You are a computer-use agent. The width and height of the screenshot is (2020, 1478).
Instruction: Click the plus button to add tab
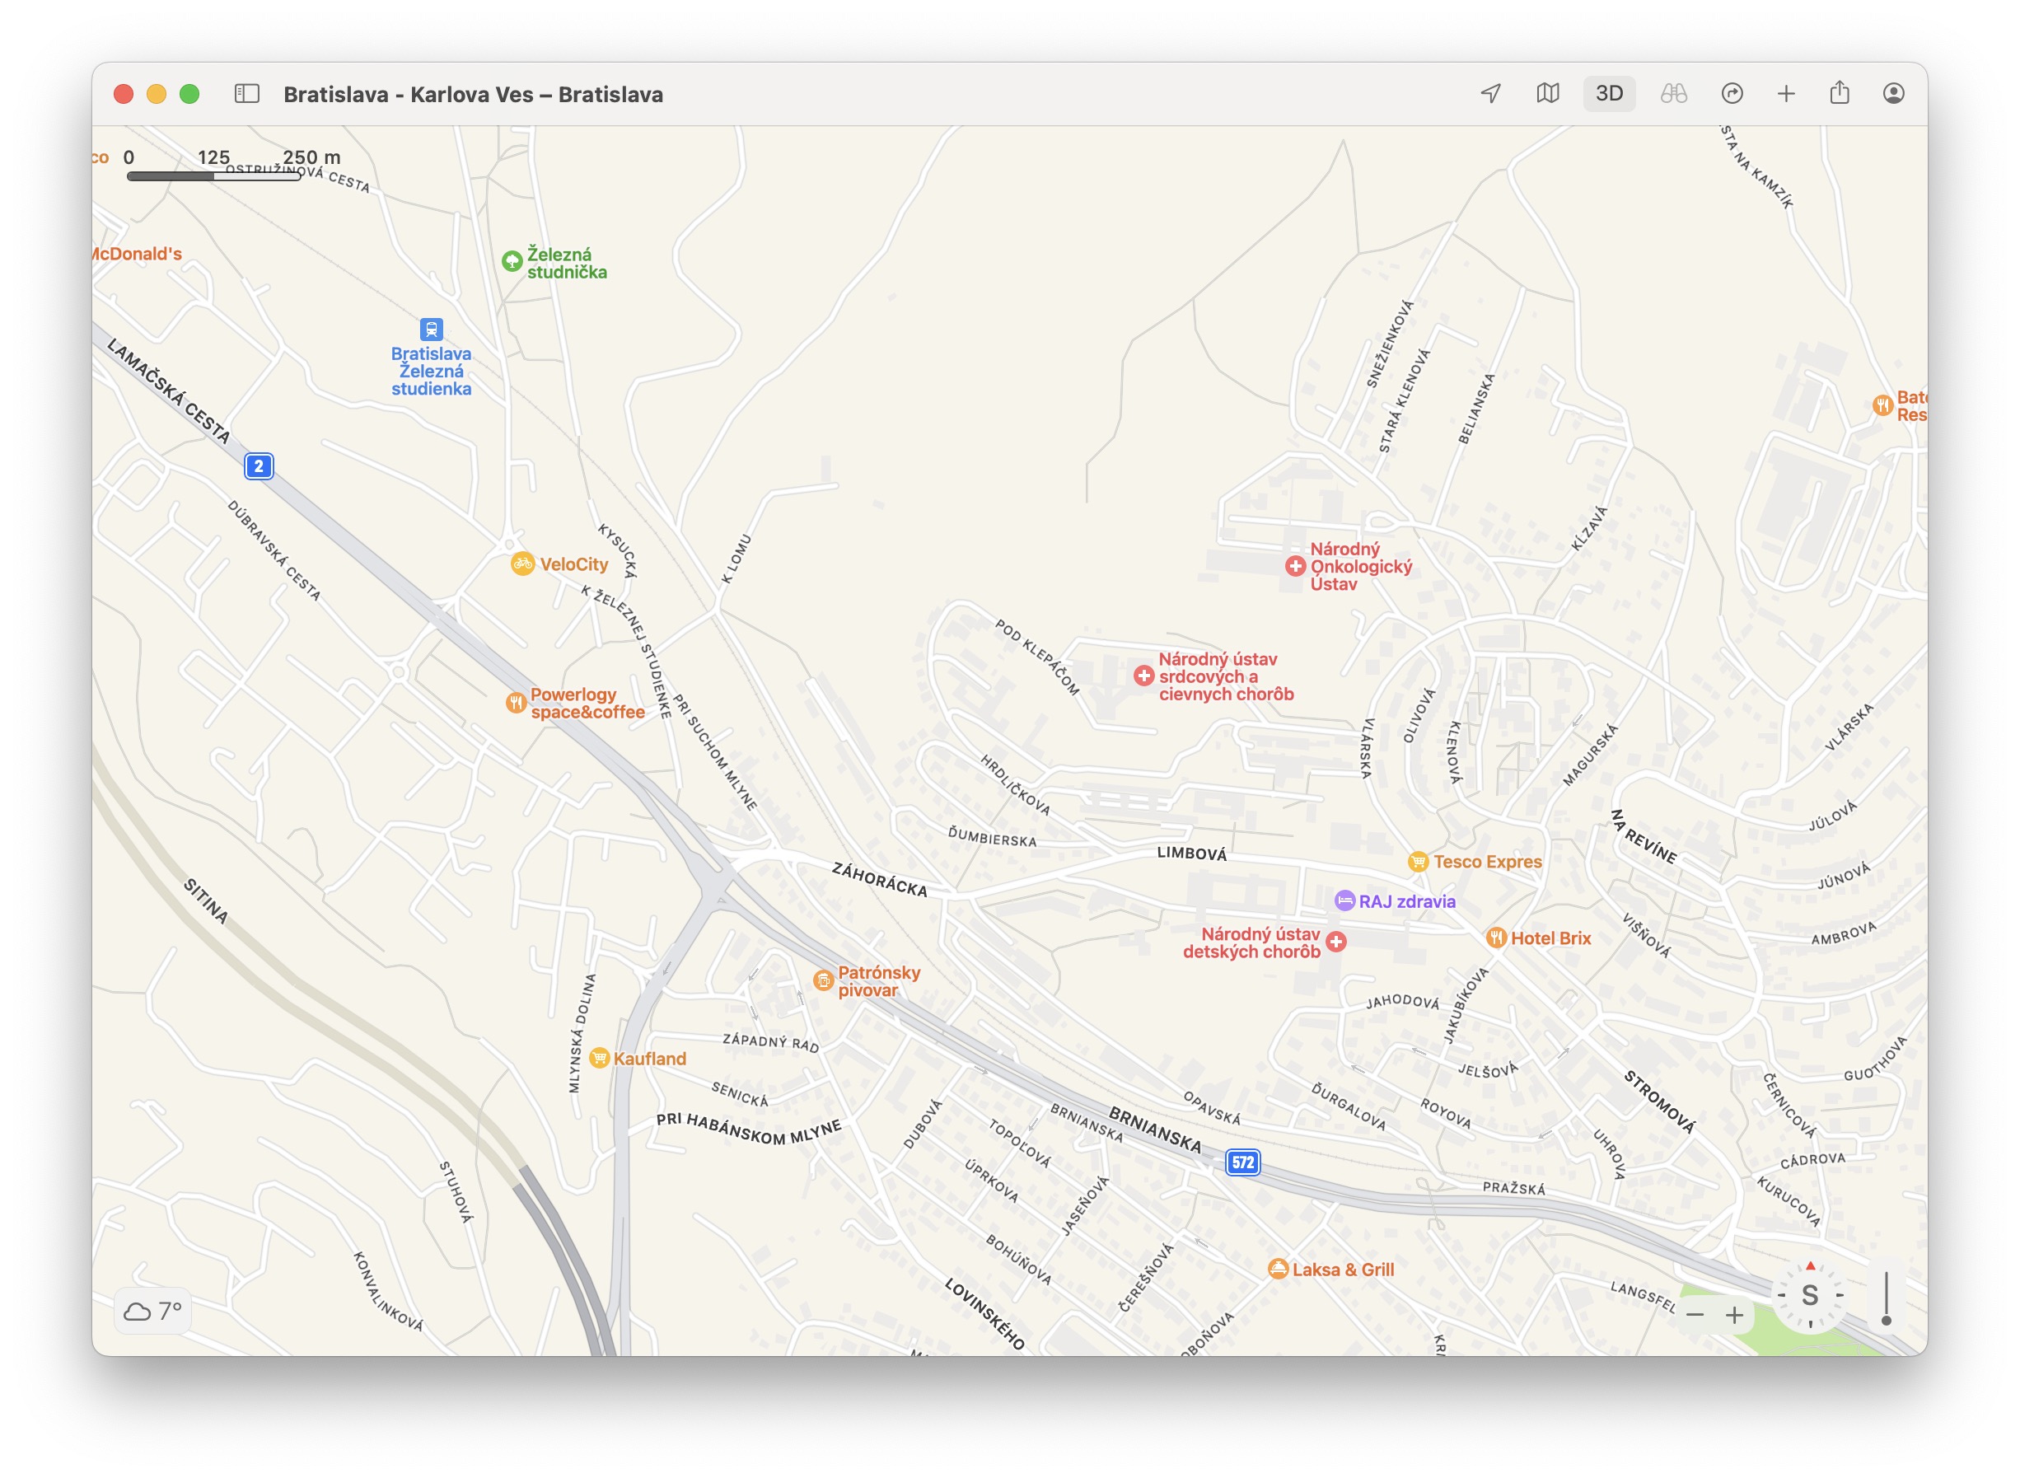click(x=1785, y=94)
